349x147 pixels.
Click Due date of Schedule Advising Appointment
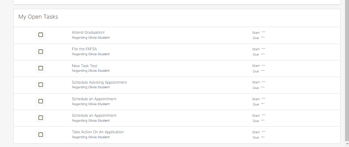tap(262, 88)
